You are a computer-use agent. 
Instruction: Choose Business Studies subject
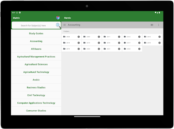tap(36, 88)
